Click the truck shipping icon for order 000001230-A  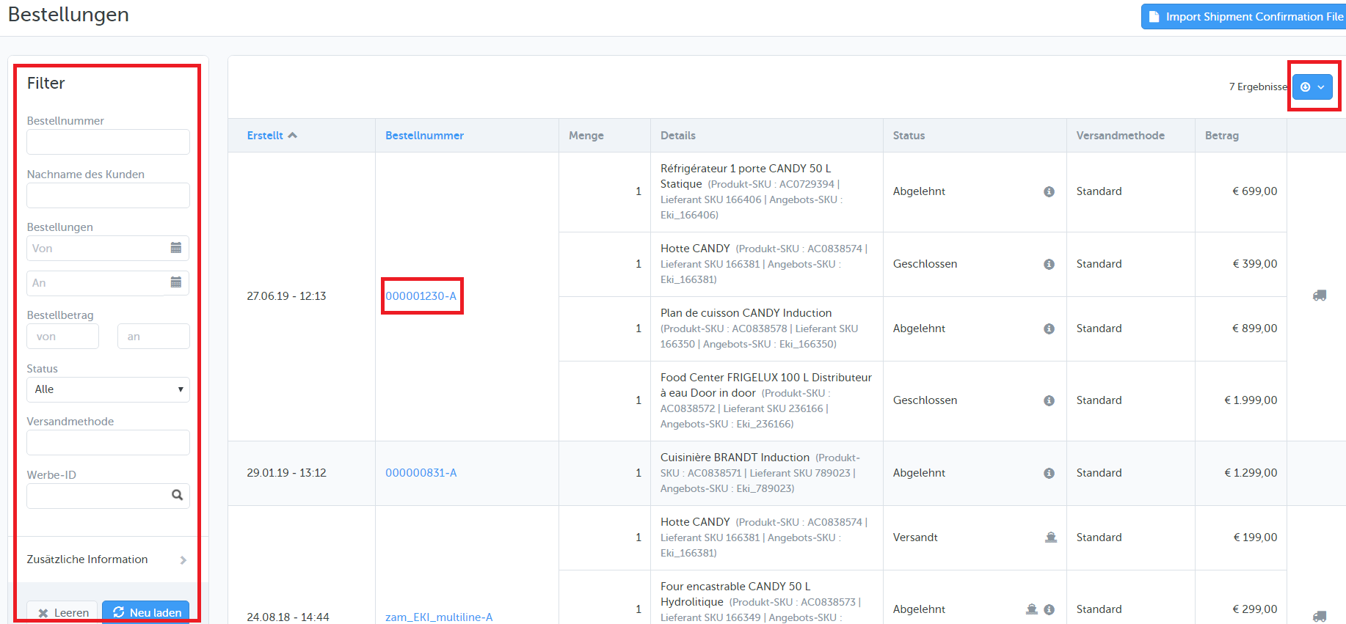[1320, 296]
